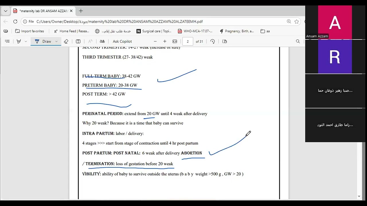
Task: Select the Erase tool
Action: click(x=66, y=41)
